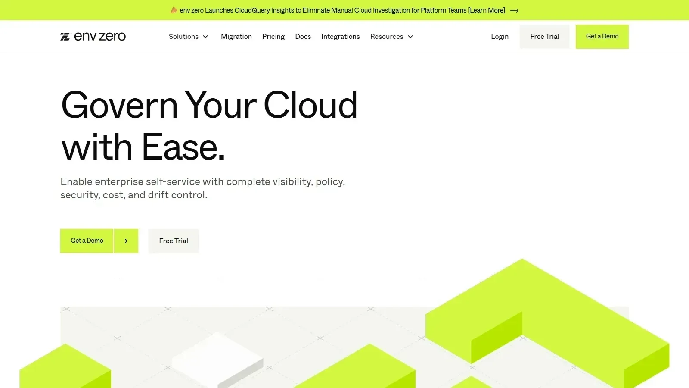Click the env zero logo
Screen dimensions: 689x388
[x=93, y=37]
